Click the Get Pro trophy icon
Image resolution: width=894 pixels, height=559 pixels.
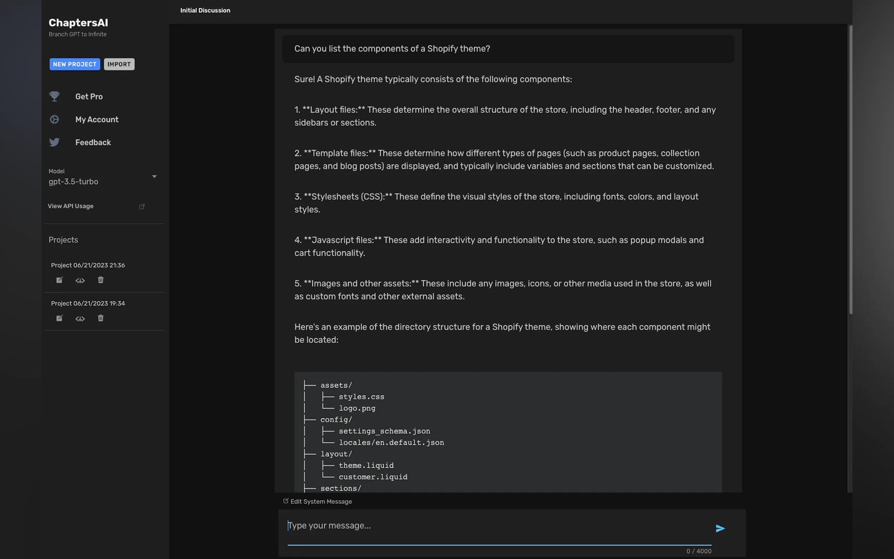point(54,96)
